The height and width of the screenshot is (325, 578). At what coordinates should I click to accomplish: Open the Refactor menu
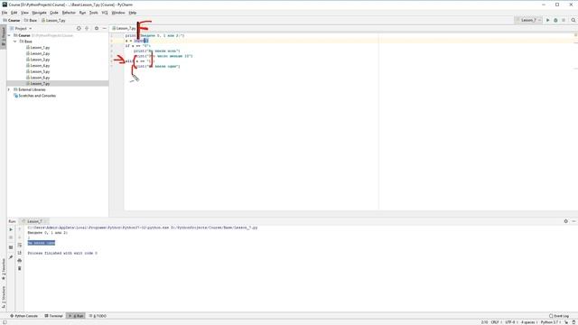point(69,13)
